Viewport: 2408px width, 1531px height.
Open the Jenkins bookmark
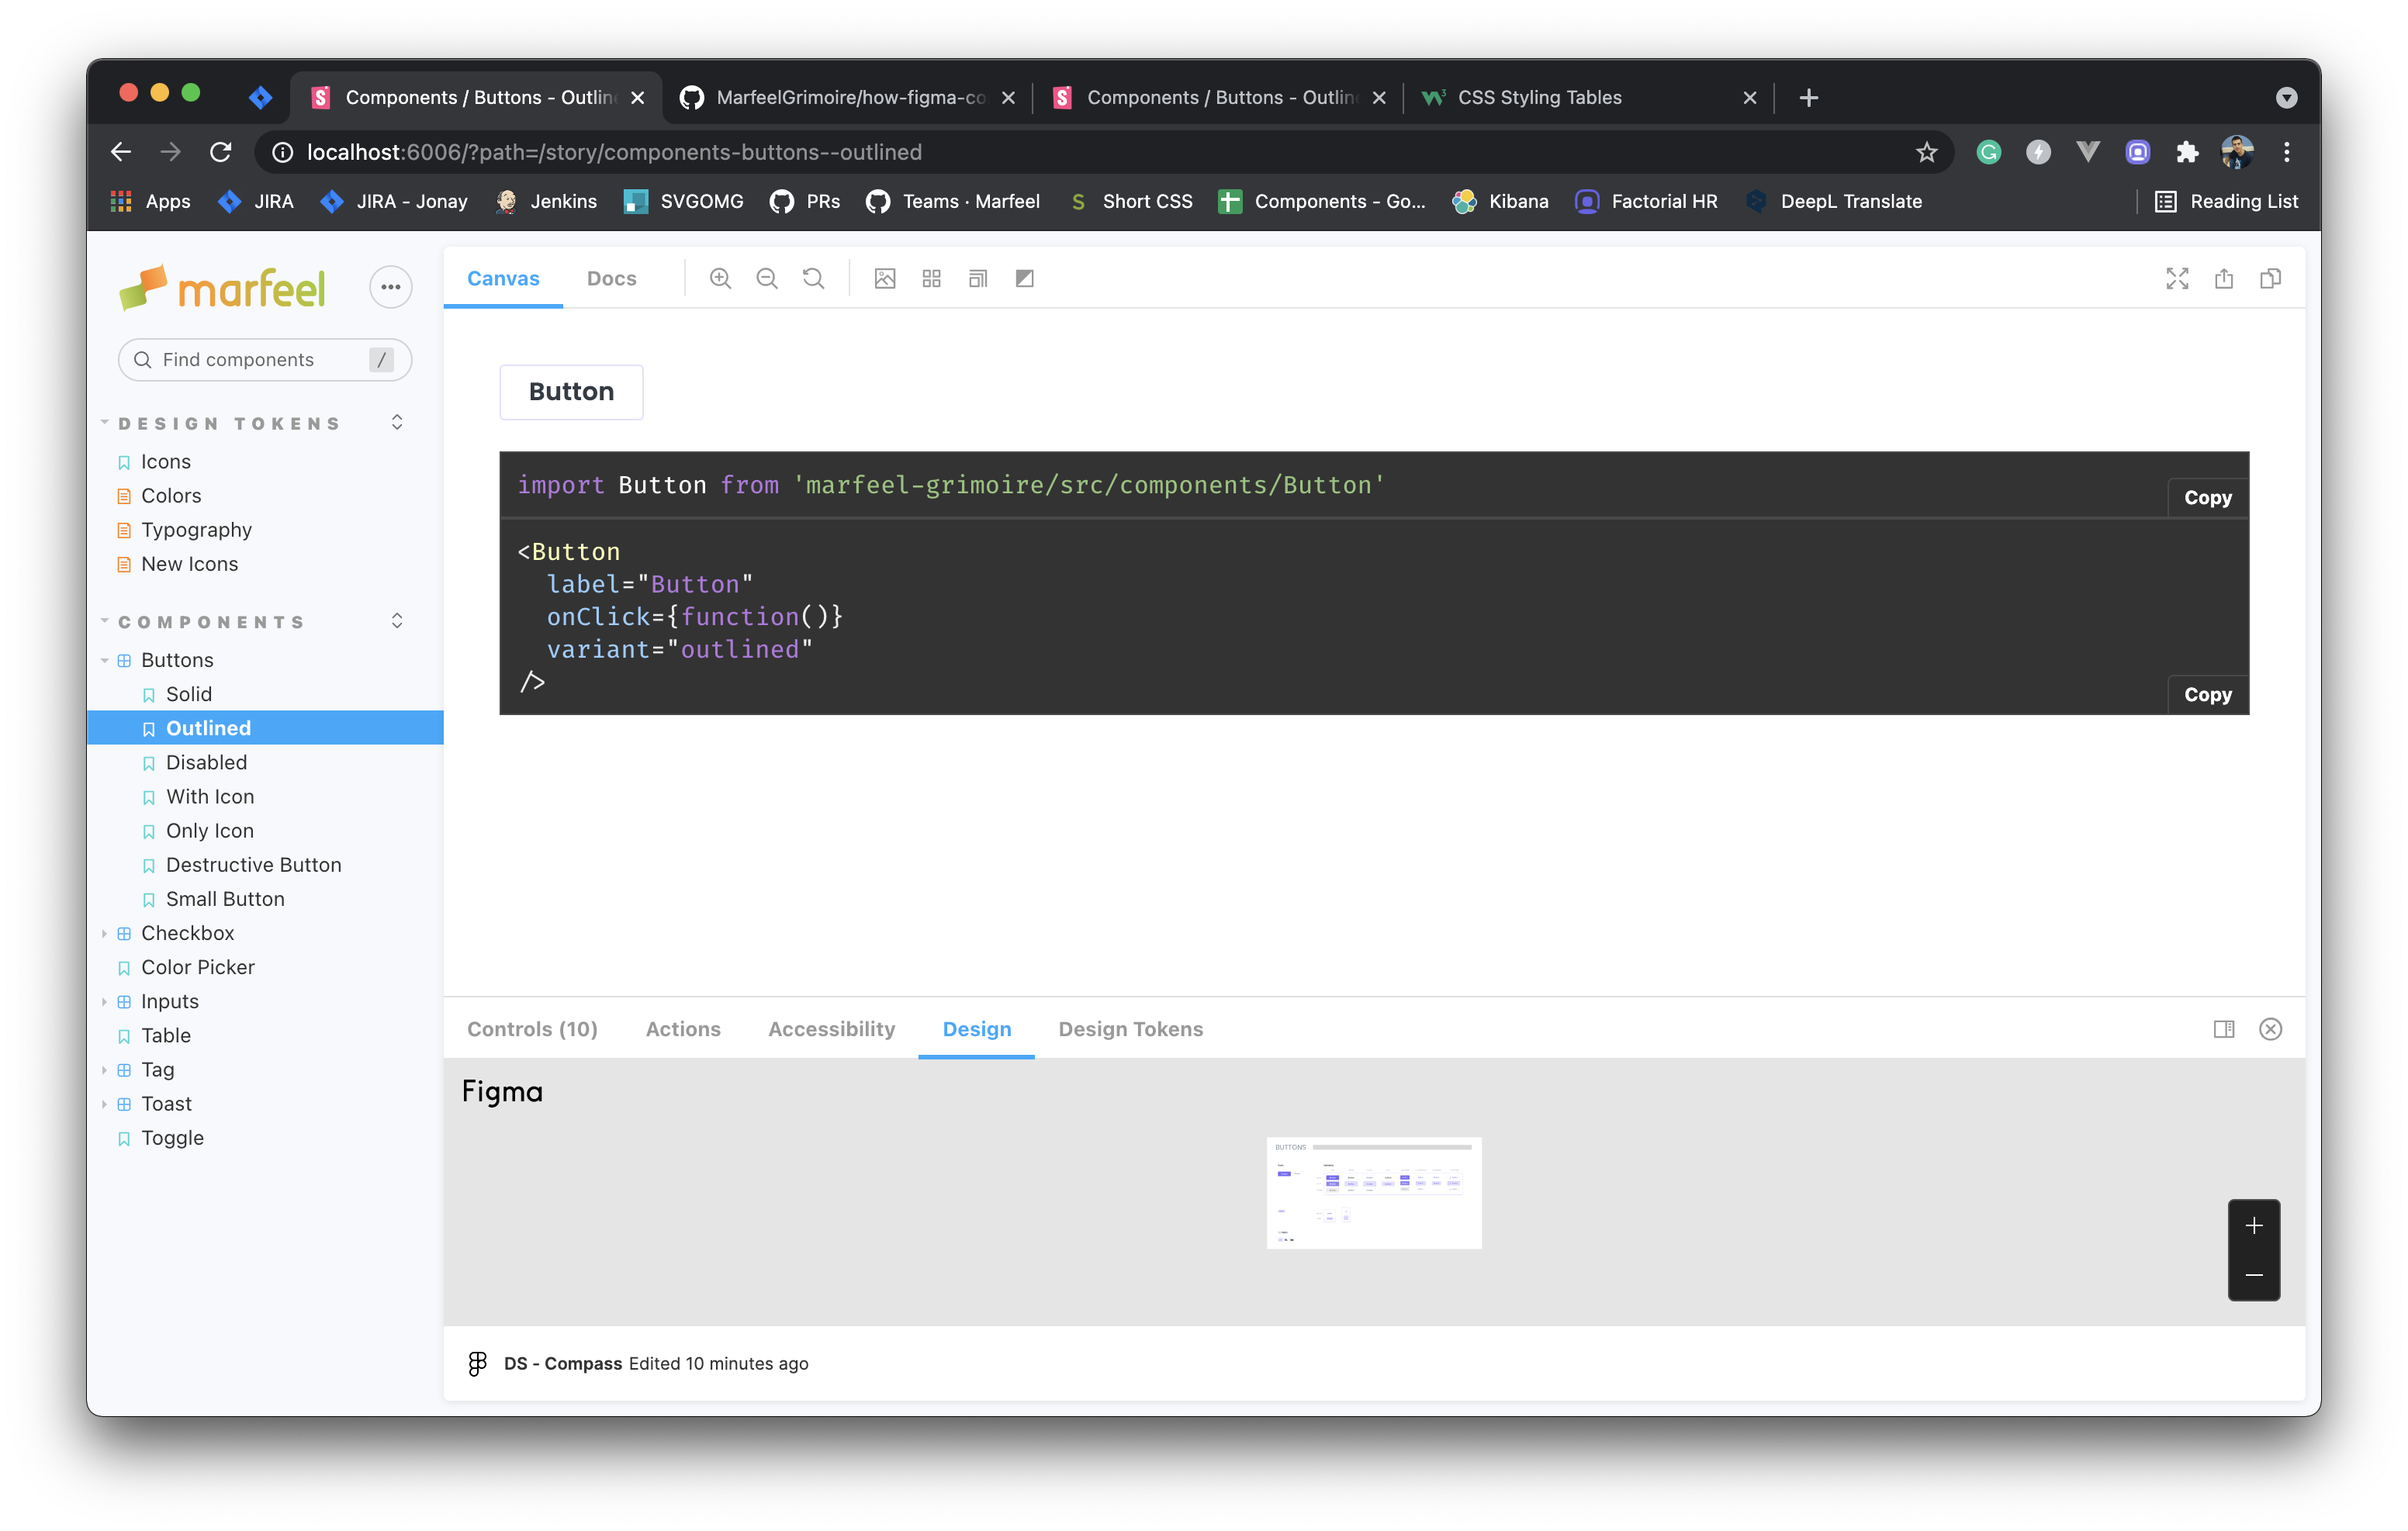pyautogui.click(x=546, y=201)
